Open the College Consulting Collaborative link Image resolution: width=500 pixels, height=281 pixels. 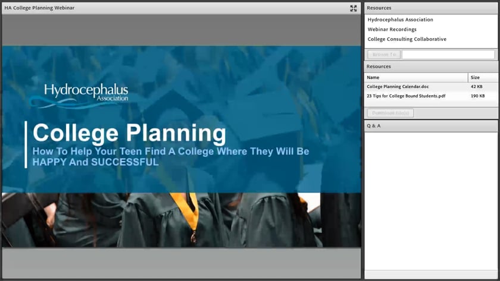[407, 39]
